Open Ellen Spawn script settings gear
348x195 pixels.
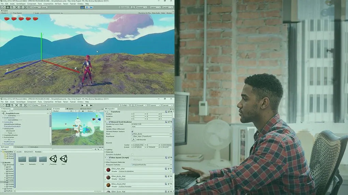coord(171,157)
